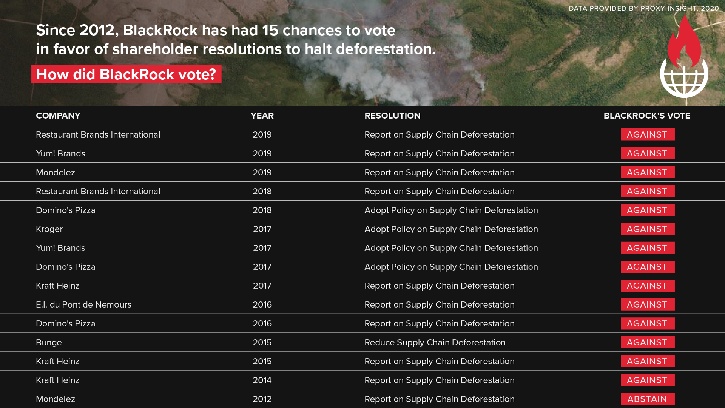725x408 pixels.
Task: Select the 'Mondelez' name in the 2012 row
Action: click(56, 399)
